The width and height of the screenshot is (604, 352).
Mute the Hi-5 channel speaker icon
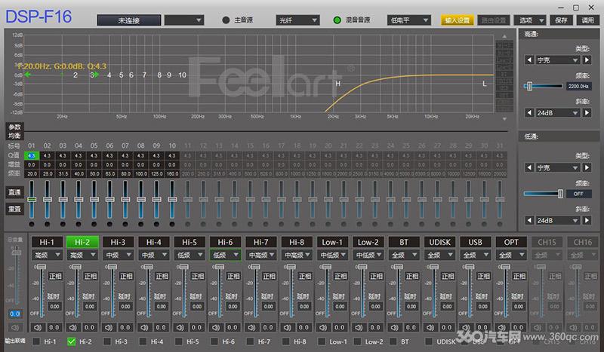pos(180,327)
